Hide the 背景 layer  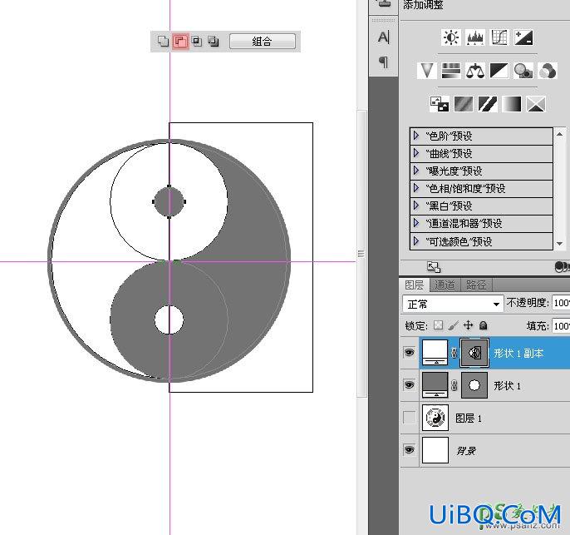(410, 450)
